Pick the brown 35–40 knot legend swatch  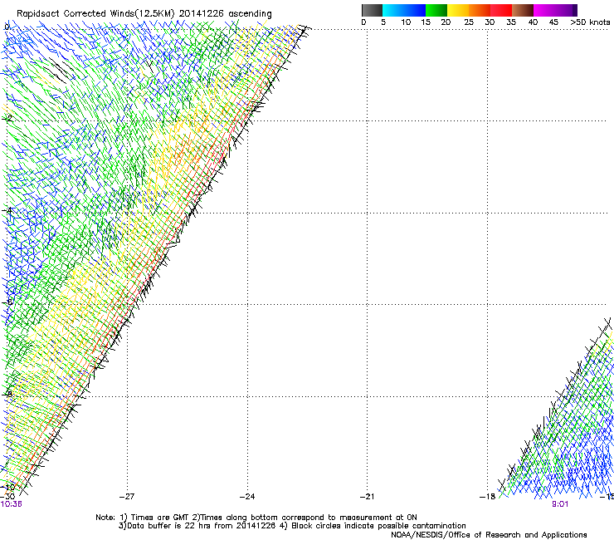(523, 10)
